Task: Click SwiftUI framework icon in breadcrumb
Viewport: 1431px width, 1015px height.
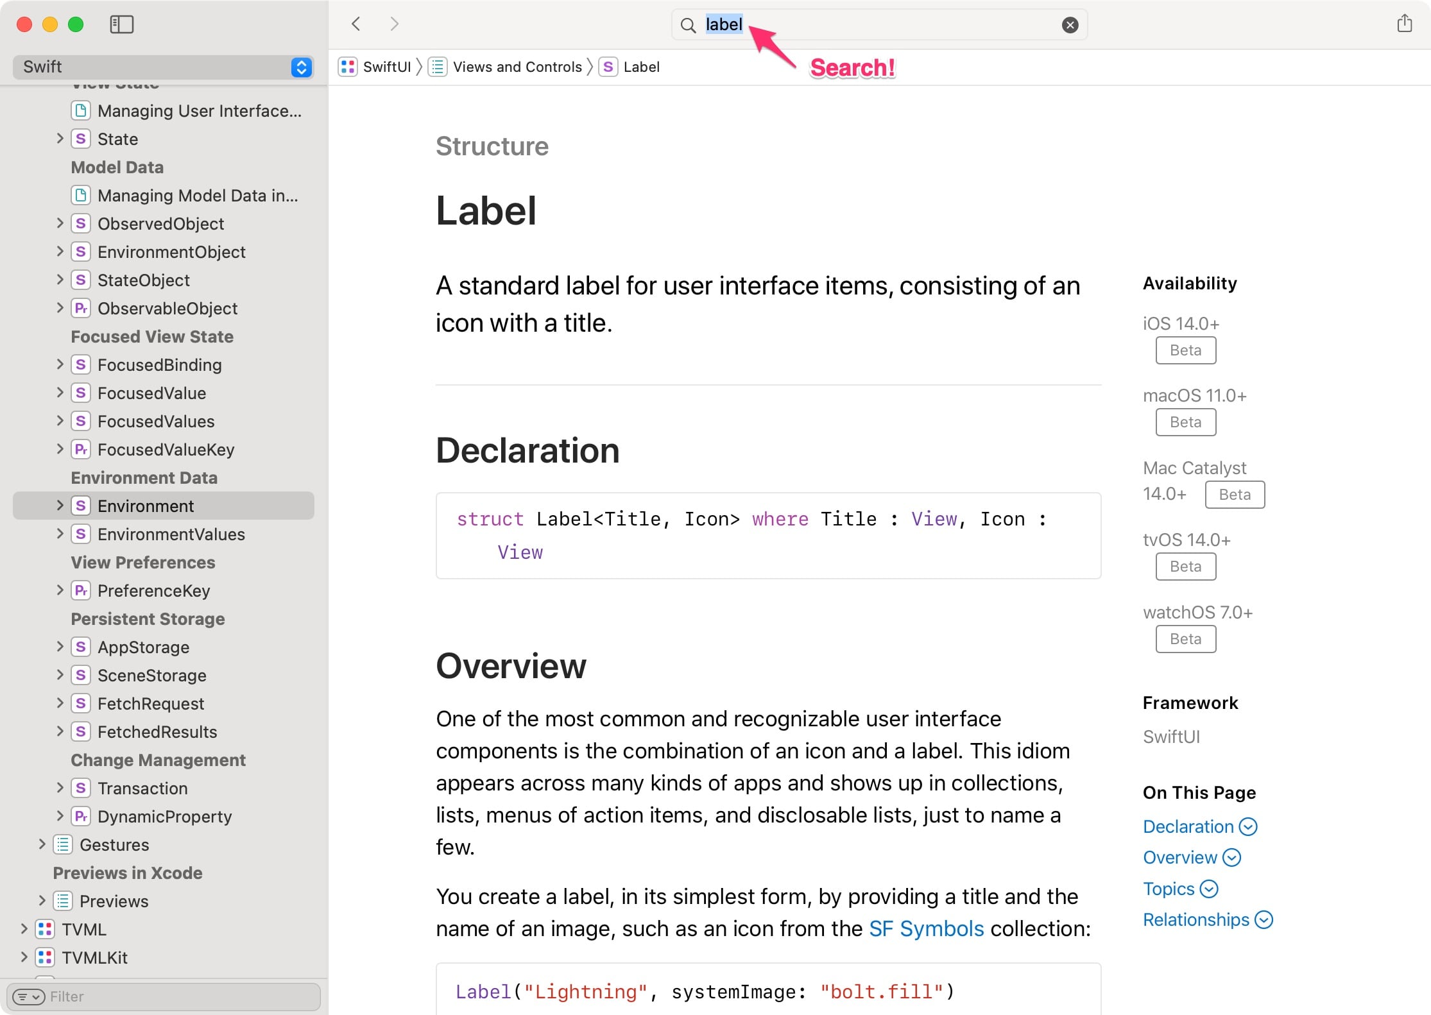Action: (x=348, y=67)
